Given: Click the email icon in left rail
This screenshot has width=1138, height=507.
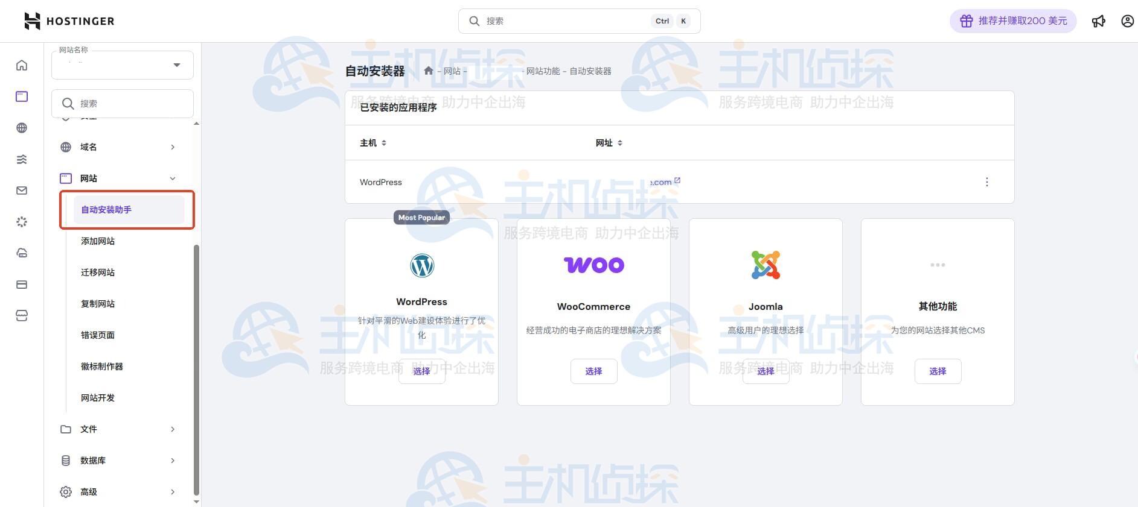Looking at the screenshot, I should (22, 191).
